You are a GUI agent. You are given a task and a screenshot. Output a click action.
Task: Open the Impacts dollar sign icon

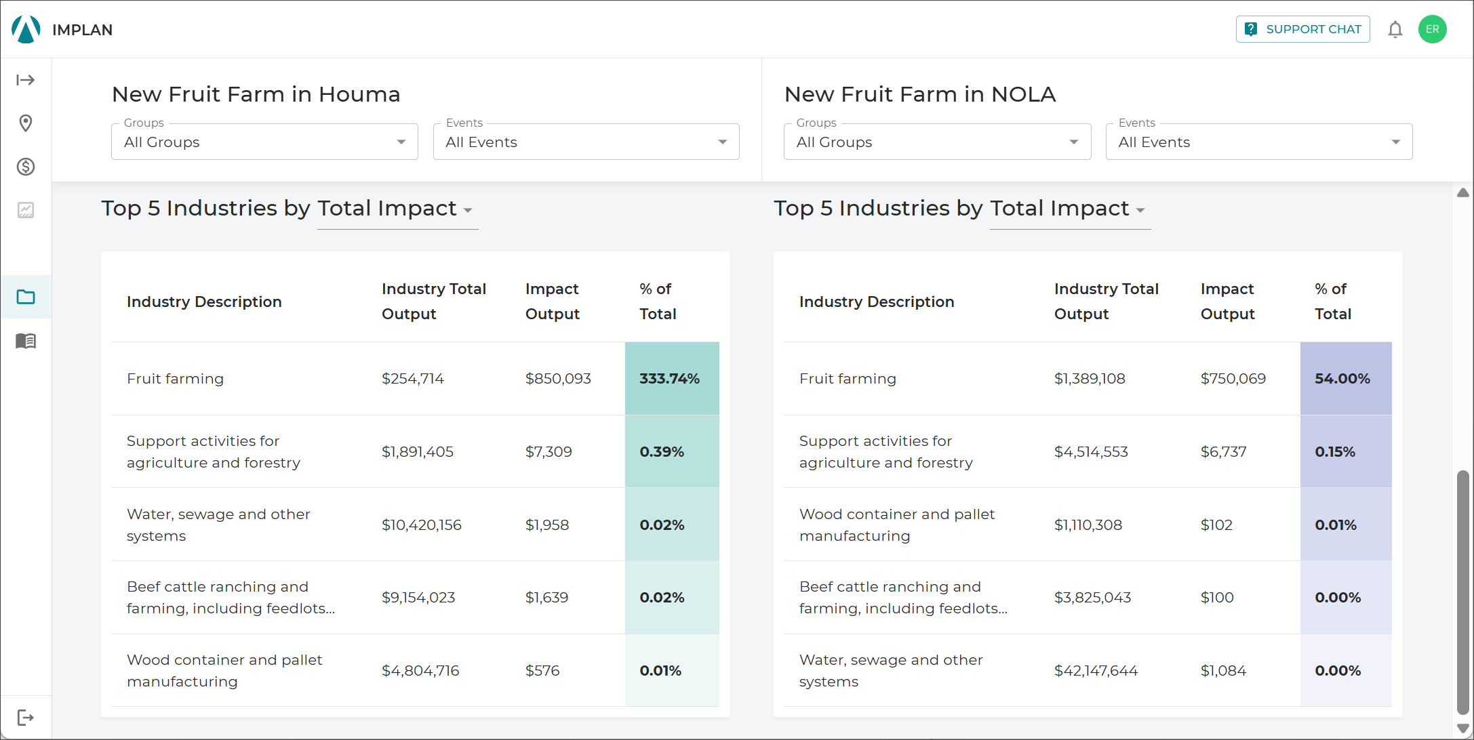point(26,167)
